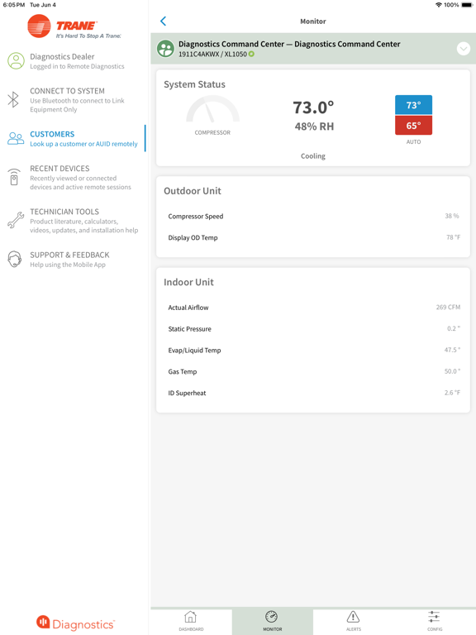Open the Dashboard tab
The height and width of the screenshot is (635, 476).
(x=191, y=621)
